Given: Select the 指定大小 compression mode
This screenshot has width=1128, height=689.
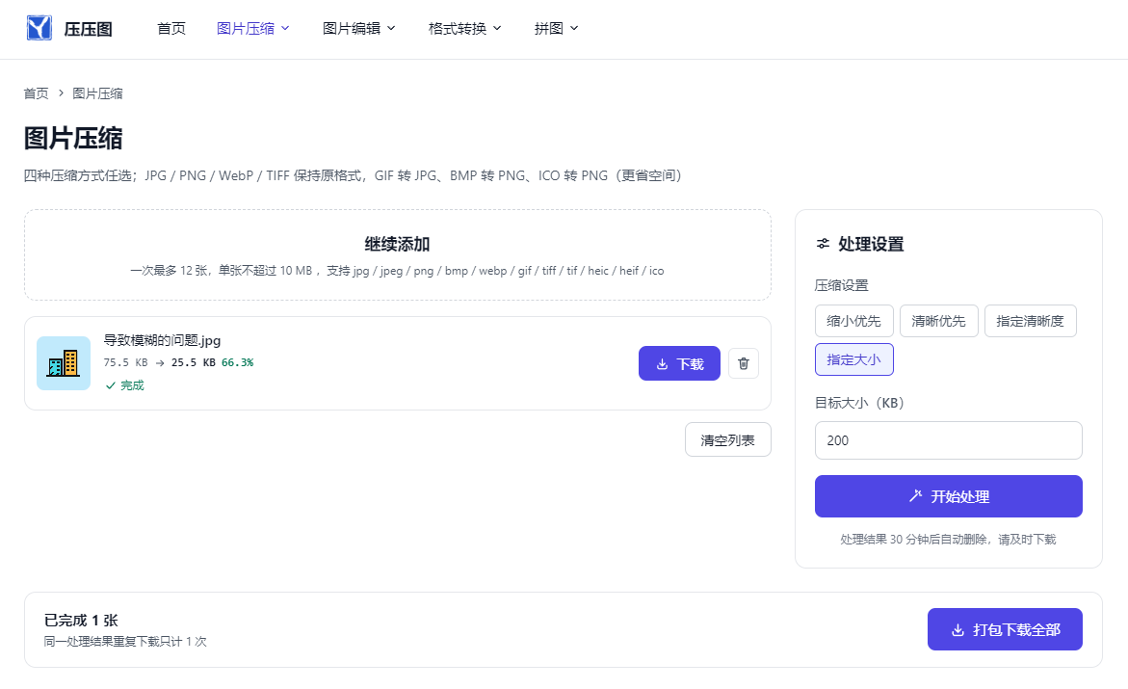Looking at the screenshot, I should pyautogui.click(x=853, y=360).
